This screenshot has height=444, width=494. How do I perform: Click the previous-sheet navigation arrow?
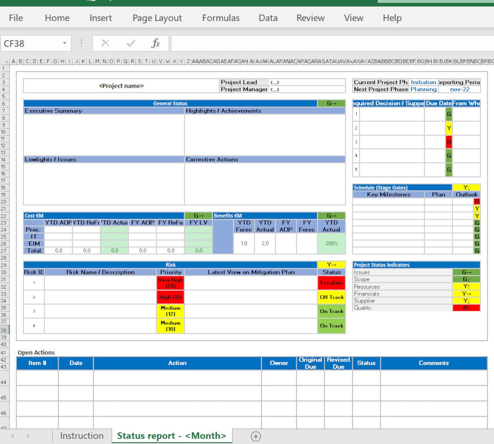coord(12,436)
